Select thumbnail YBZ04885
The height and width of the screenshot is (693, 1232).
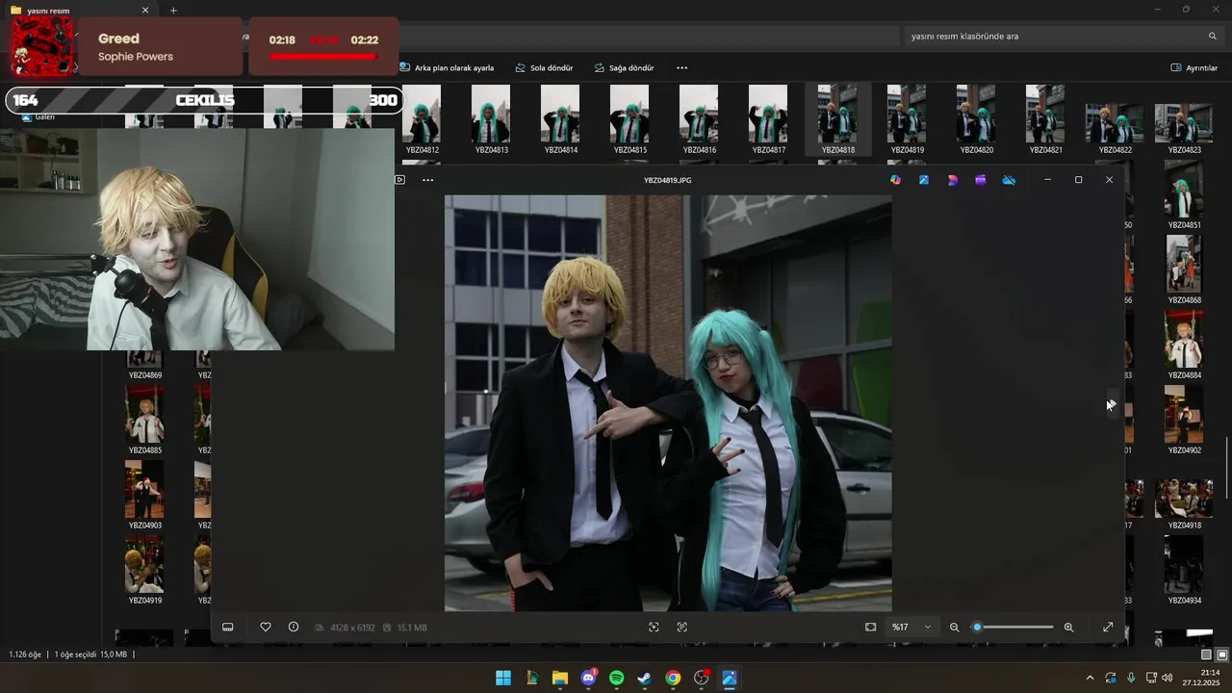pos(145,420)
